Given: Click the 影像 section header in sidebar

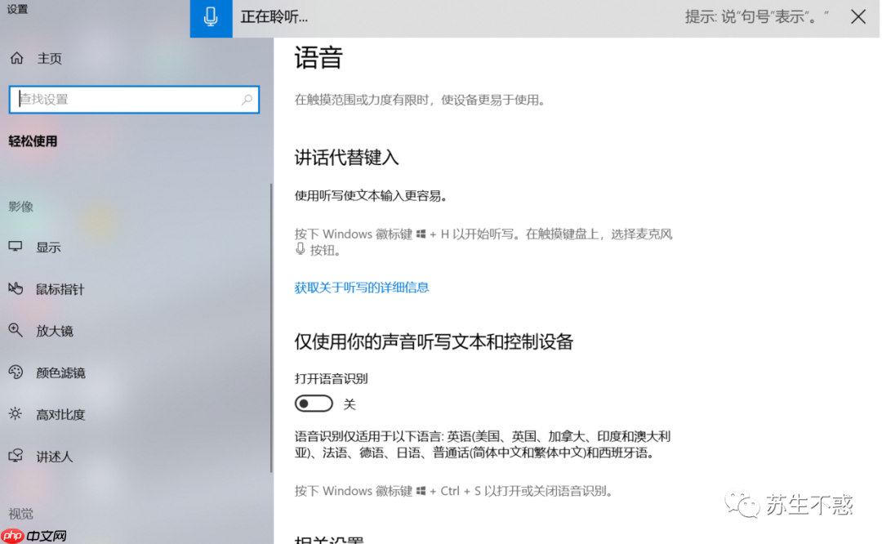Looking at the screenshot, I should [20, 207].
